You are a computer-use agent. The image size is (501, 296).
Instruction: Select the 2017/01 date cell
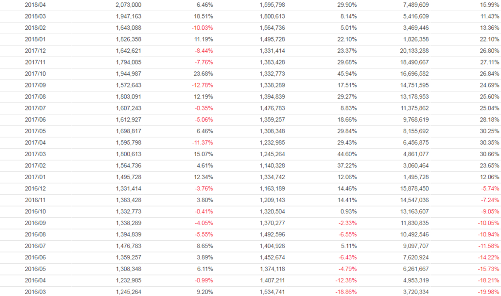click(x=34, y=177)
